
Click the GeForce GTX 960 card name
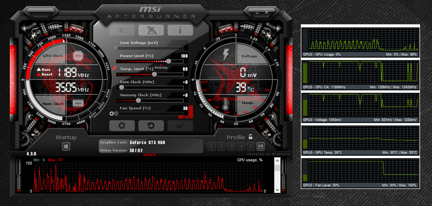tap(148, 142)
